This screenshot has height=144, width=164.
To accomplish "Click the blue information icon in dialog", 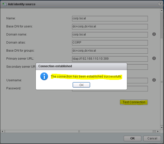I will 44,76.
